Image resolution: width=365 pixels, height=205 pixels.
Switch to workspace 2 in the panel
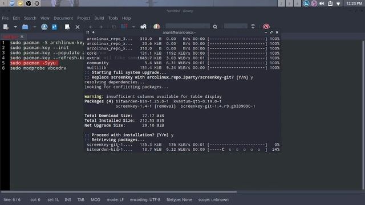click(281, 3)
